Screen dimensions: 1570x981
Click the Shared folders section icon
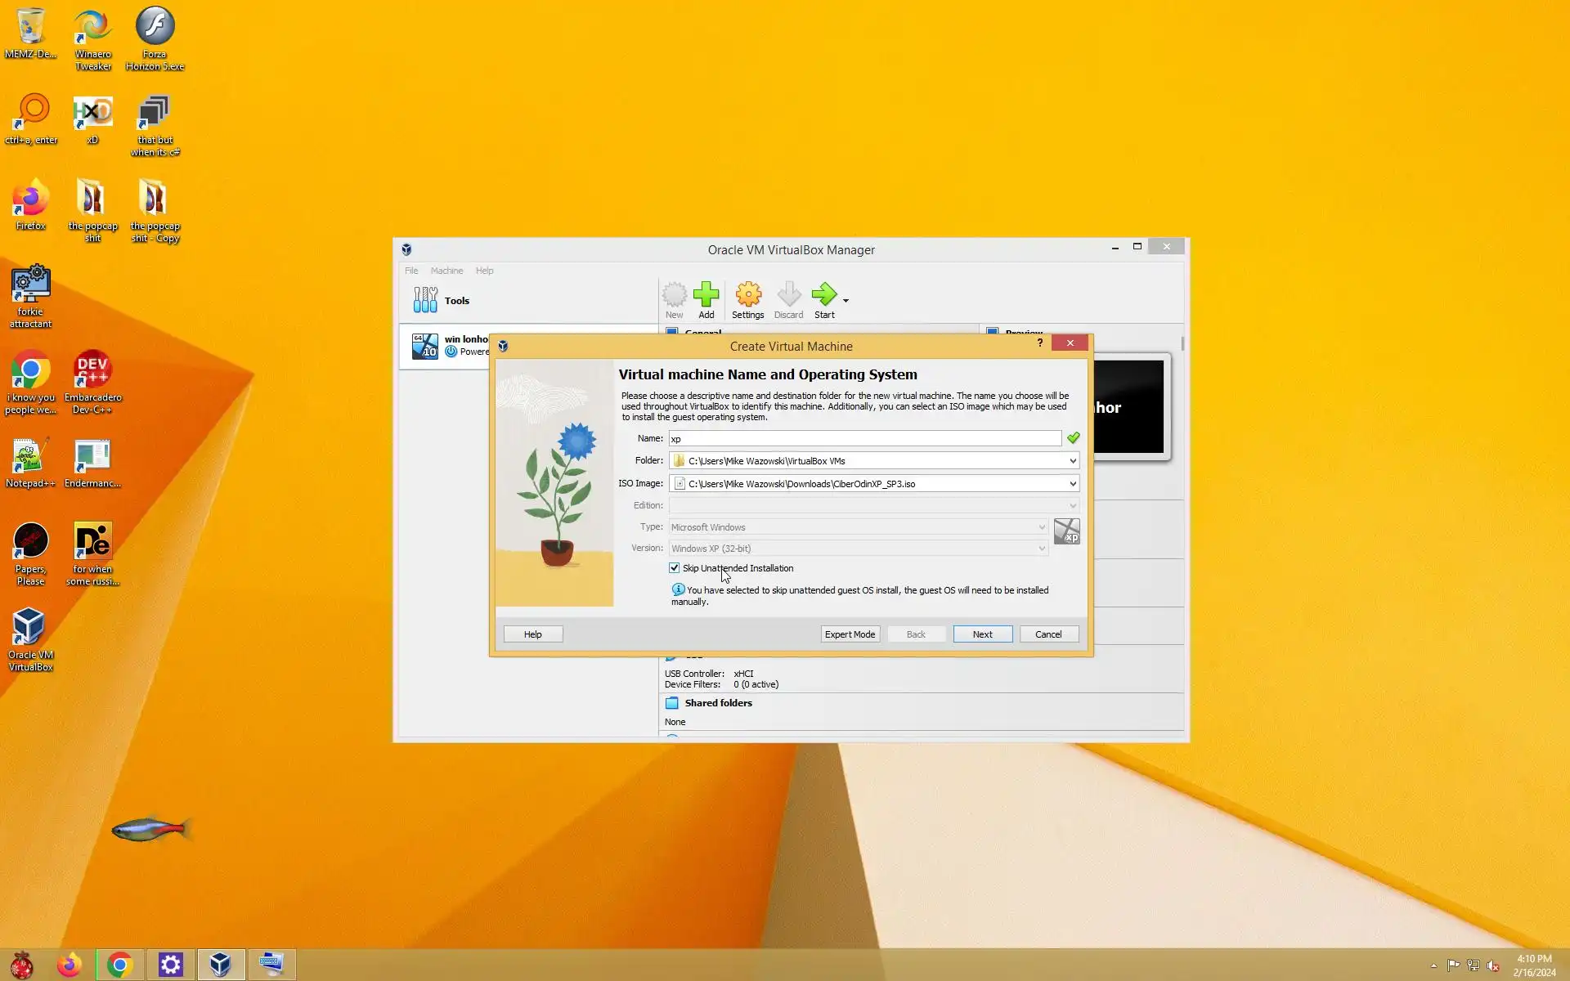672,703
